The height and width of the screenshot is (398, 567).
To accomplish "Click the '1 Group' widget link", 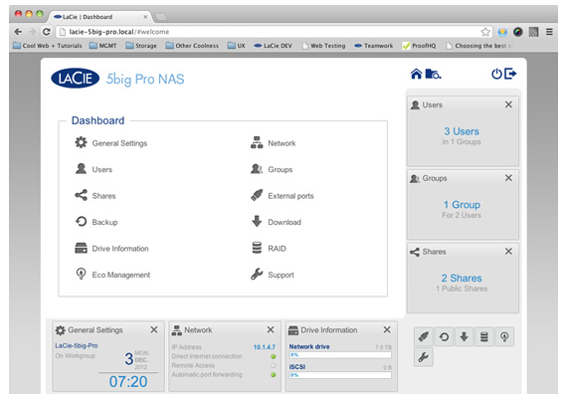I will click(x=462, y=205).
